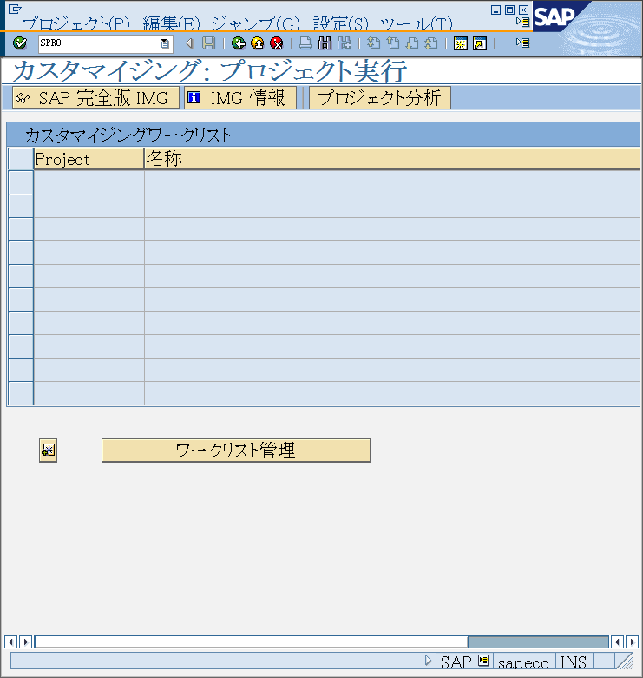Select the first worklist row selector
The image size is (643, 678).
coord(21,182)
